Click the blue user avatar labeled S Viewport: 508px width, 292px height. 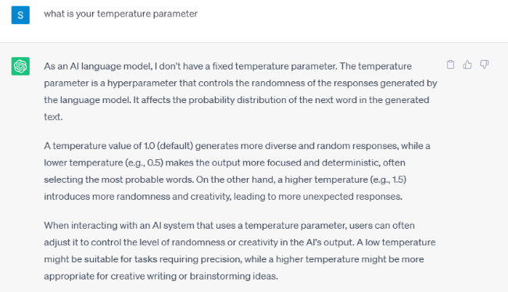pos(20,15)
